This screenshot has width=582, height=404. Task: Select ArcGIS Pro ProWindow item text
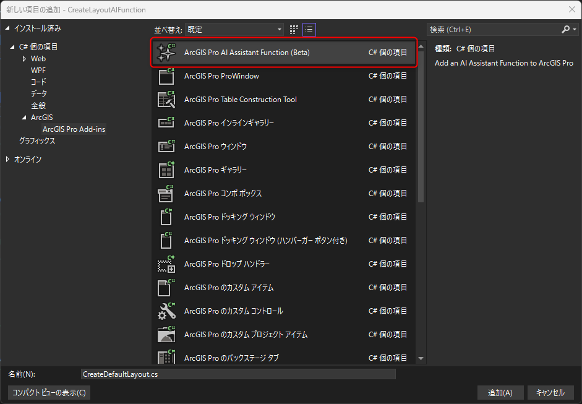[221, 76]
